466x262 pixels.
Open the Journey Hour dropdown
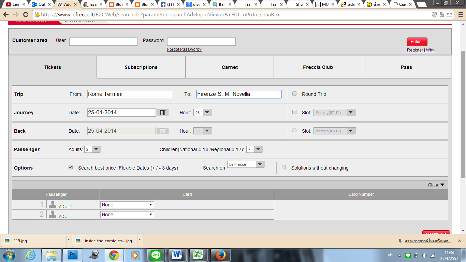tap(203, 113)
